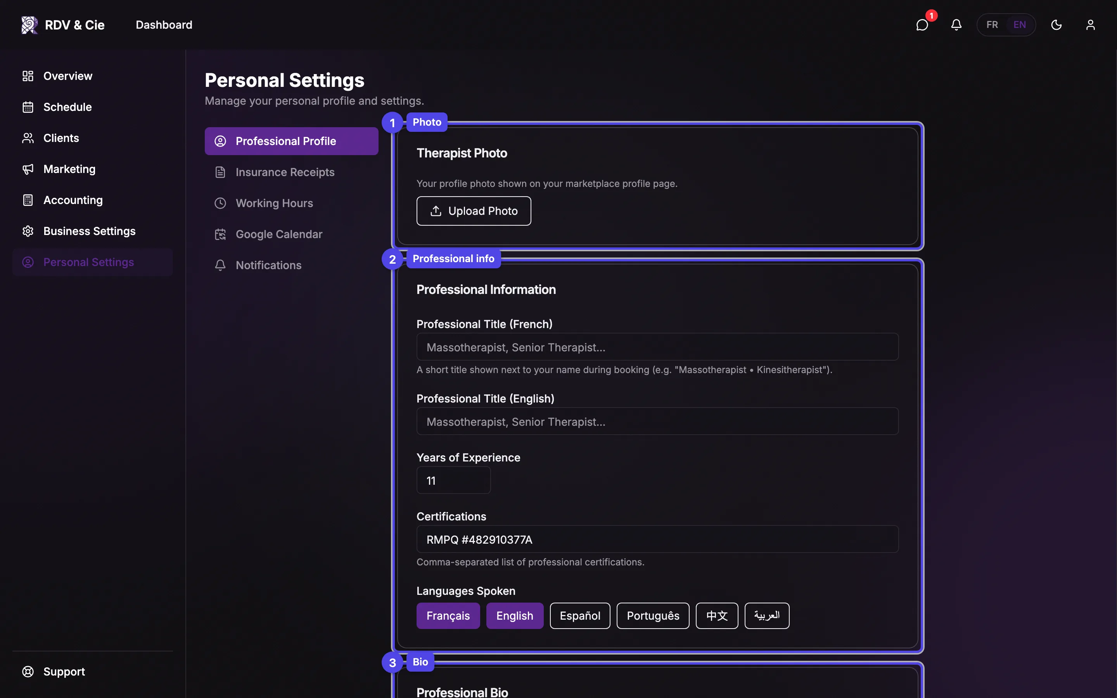Click "Comma-separated list of professional certifications." hint
Screen dimensions: 1117x698
click(x=530, y=562)
